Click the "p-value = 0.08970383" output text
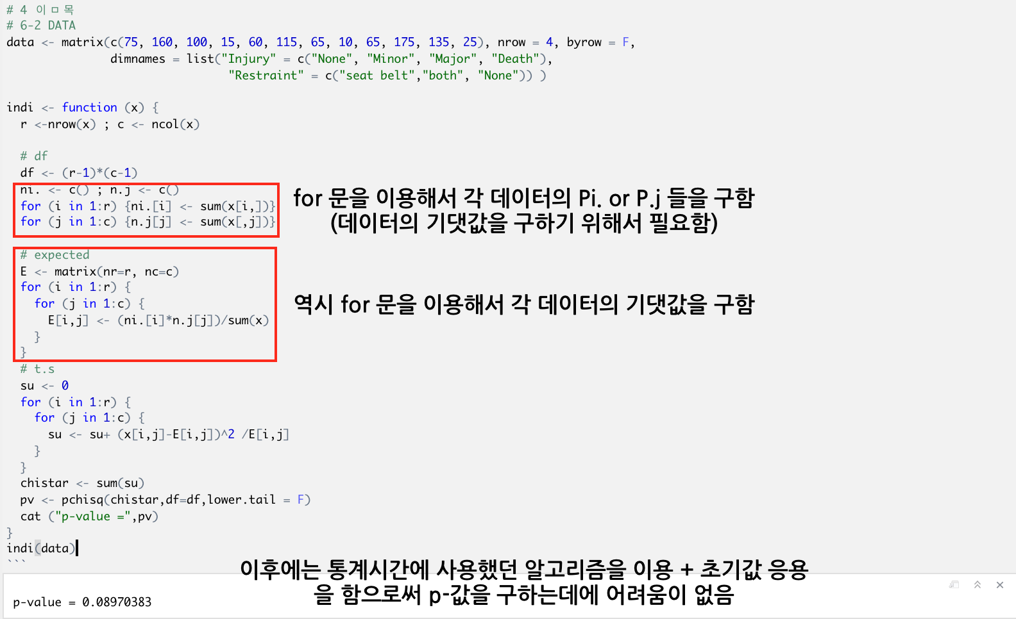The height and width of the screenshot is (619, 1016). pyautogui.click(x=82, y=602)
